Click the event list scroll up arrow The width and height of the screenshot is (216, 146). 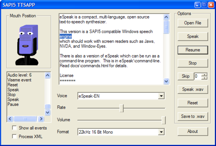pyautogui.click(x=48, y=75)
